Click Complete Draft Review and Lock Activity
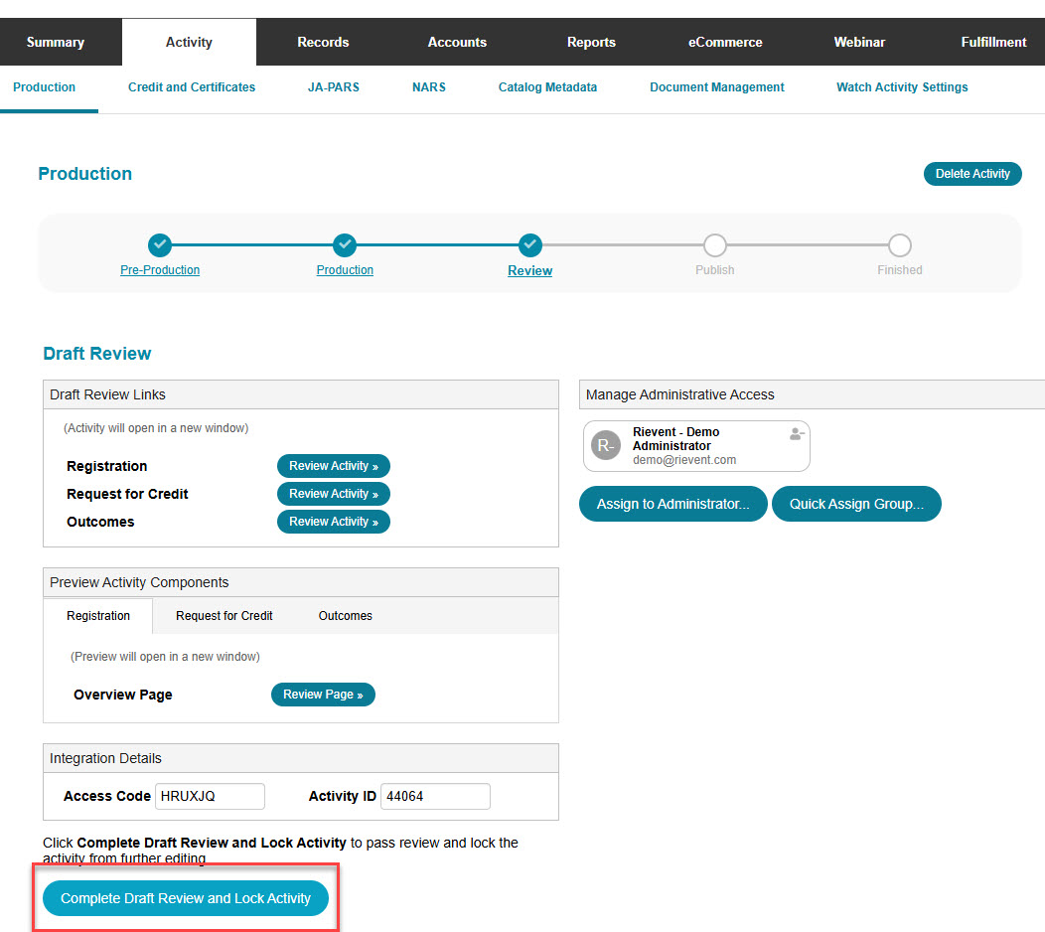Viewport: 1045px width, 932px height. tap(186, 898)
